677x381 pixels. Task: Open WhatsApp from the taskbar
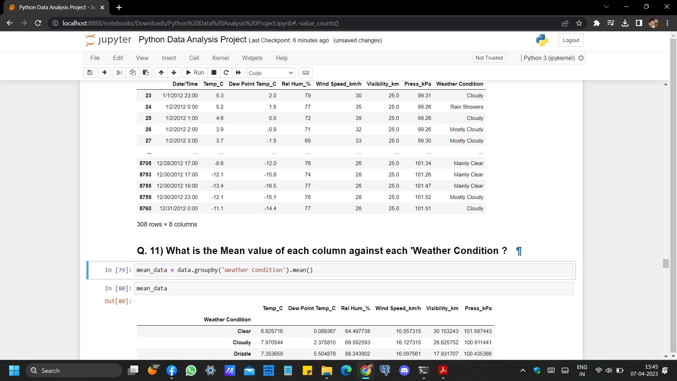click(x=191, y=370)
